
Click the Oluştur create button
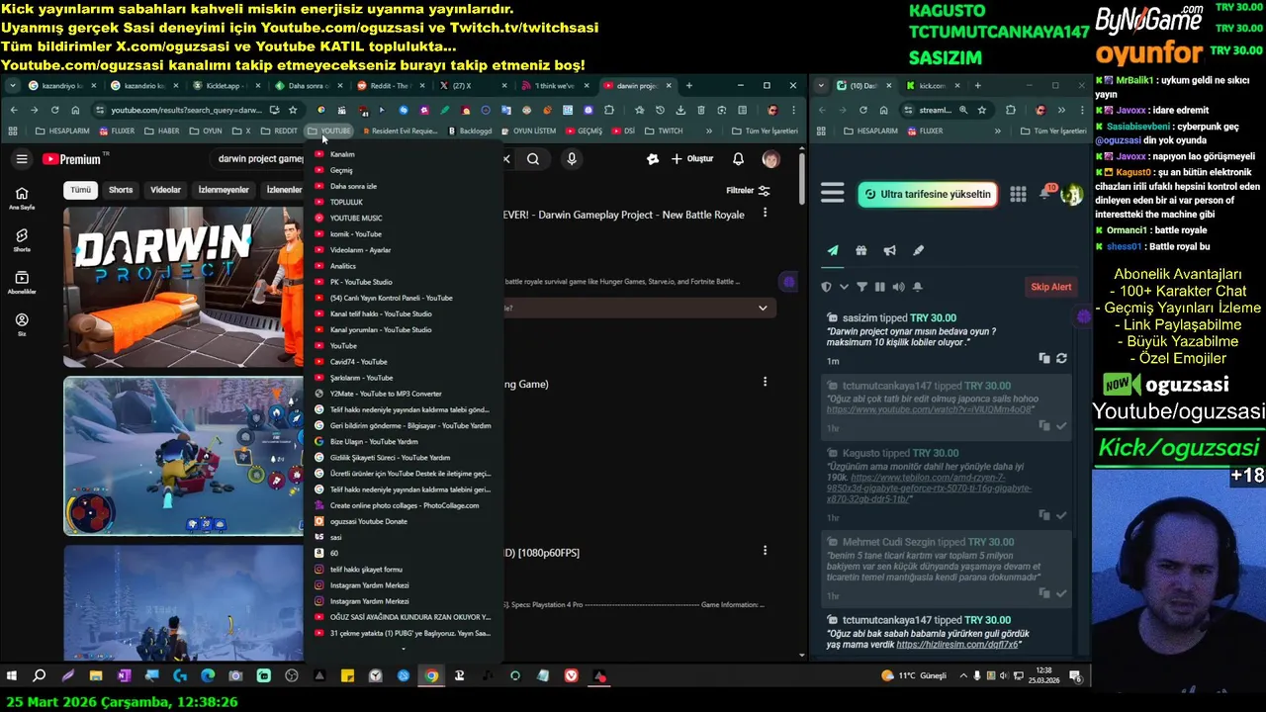tap(691, 159)
